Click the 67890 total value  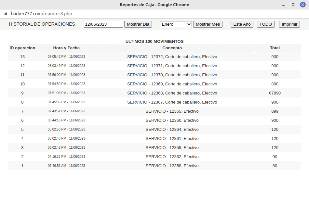[275, 93]
